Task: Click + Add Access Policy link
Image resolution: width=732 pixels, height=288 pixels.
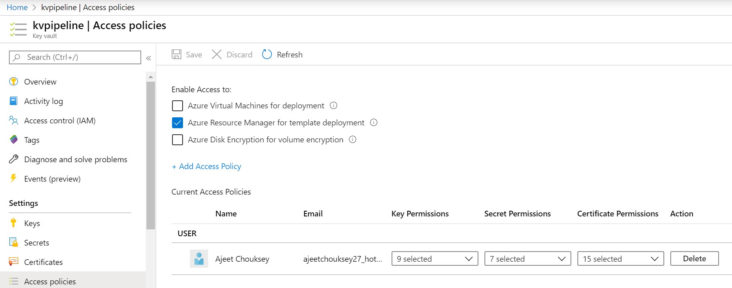Action: (x=206, y=166)
